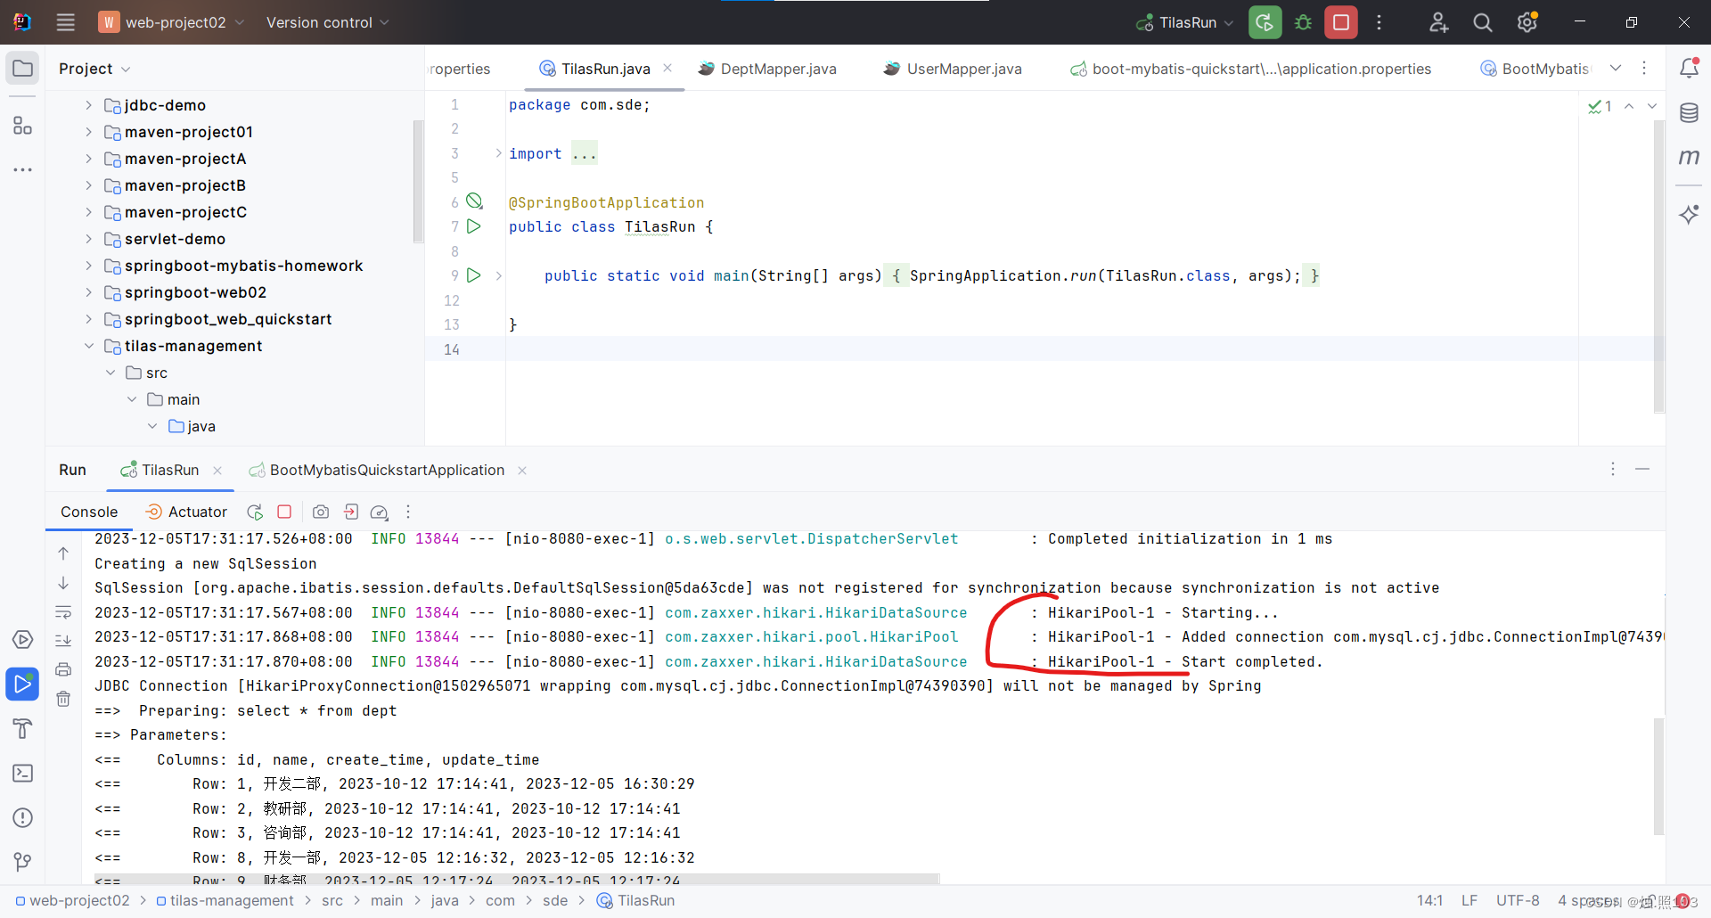Close the TilasRun.java editor tab

pyautogui.click(x=667, y=68)
